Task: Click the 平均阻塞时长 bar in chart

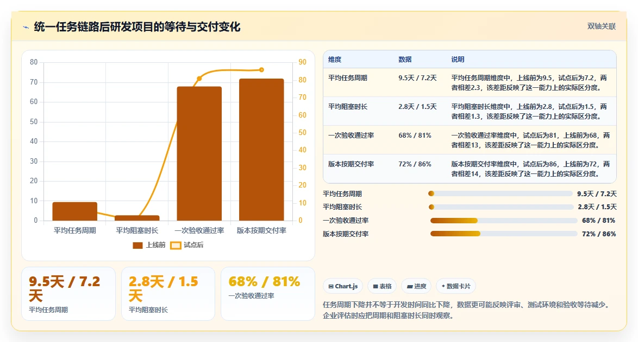Action: [137, 218]
